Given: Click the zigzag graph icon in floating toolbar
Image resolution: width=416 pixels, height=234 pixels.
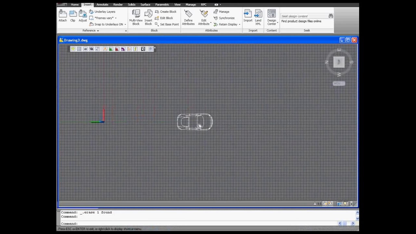Looking at the screenshot, I should (x=129, y=49).
